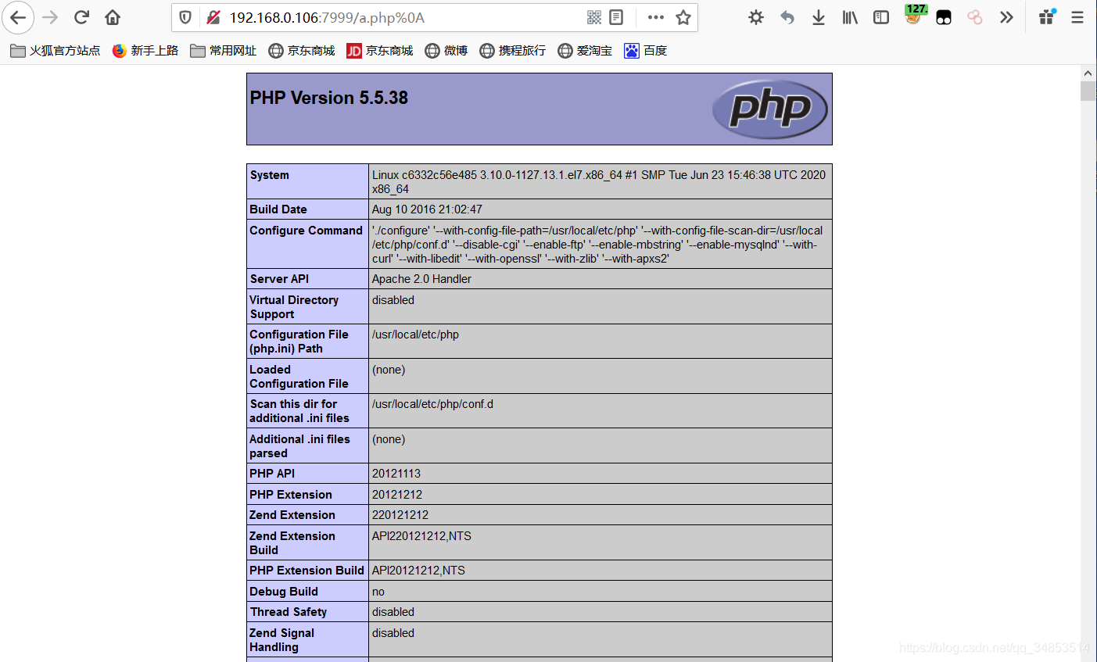Open the what's new gift icon
1097x662 pixels.
pyautogui.click(x=1047, y=16)
